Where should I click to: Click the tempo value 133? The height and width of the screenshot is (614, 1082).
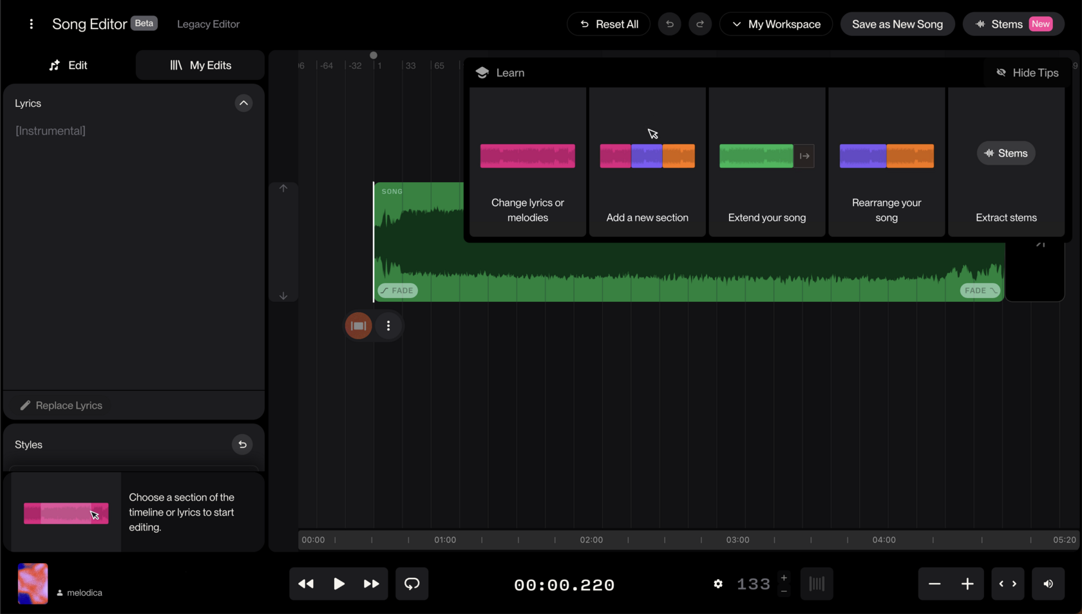point(753,584)
